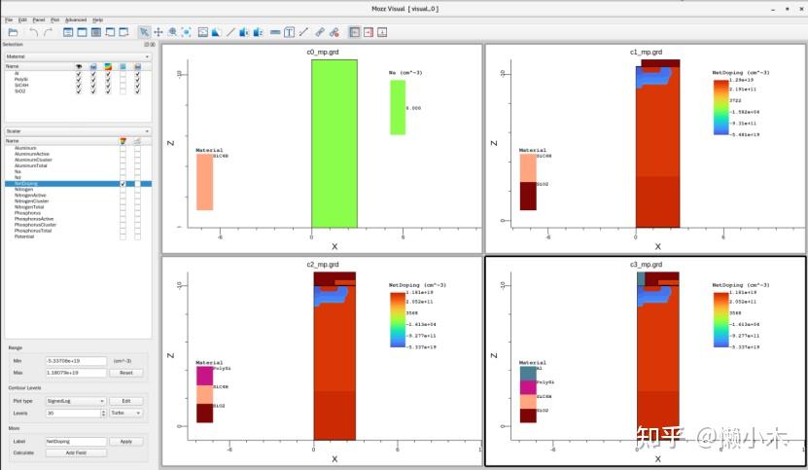This screenshot has height=470, width=808.
Task: Toggle the NetDoping scalar checkbox
Action: (123, 184)
